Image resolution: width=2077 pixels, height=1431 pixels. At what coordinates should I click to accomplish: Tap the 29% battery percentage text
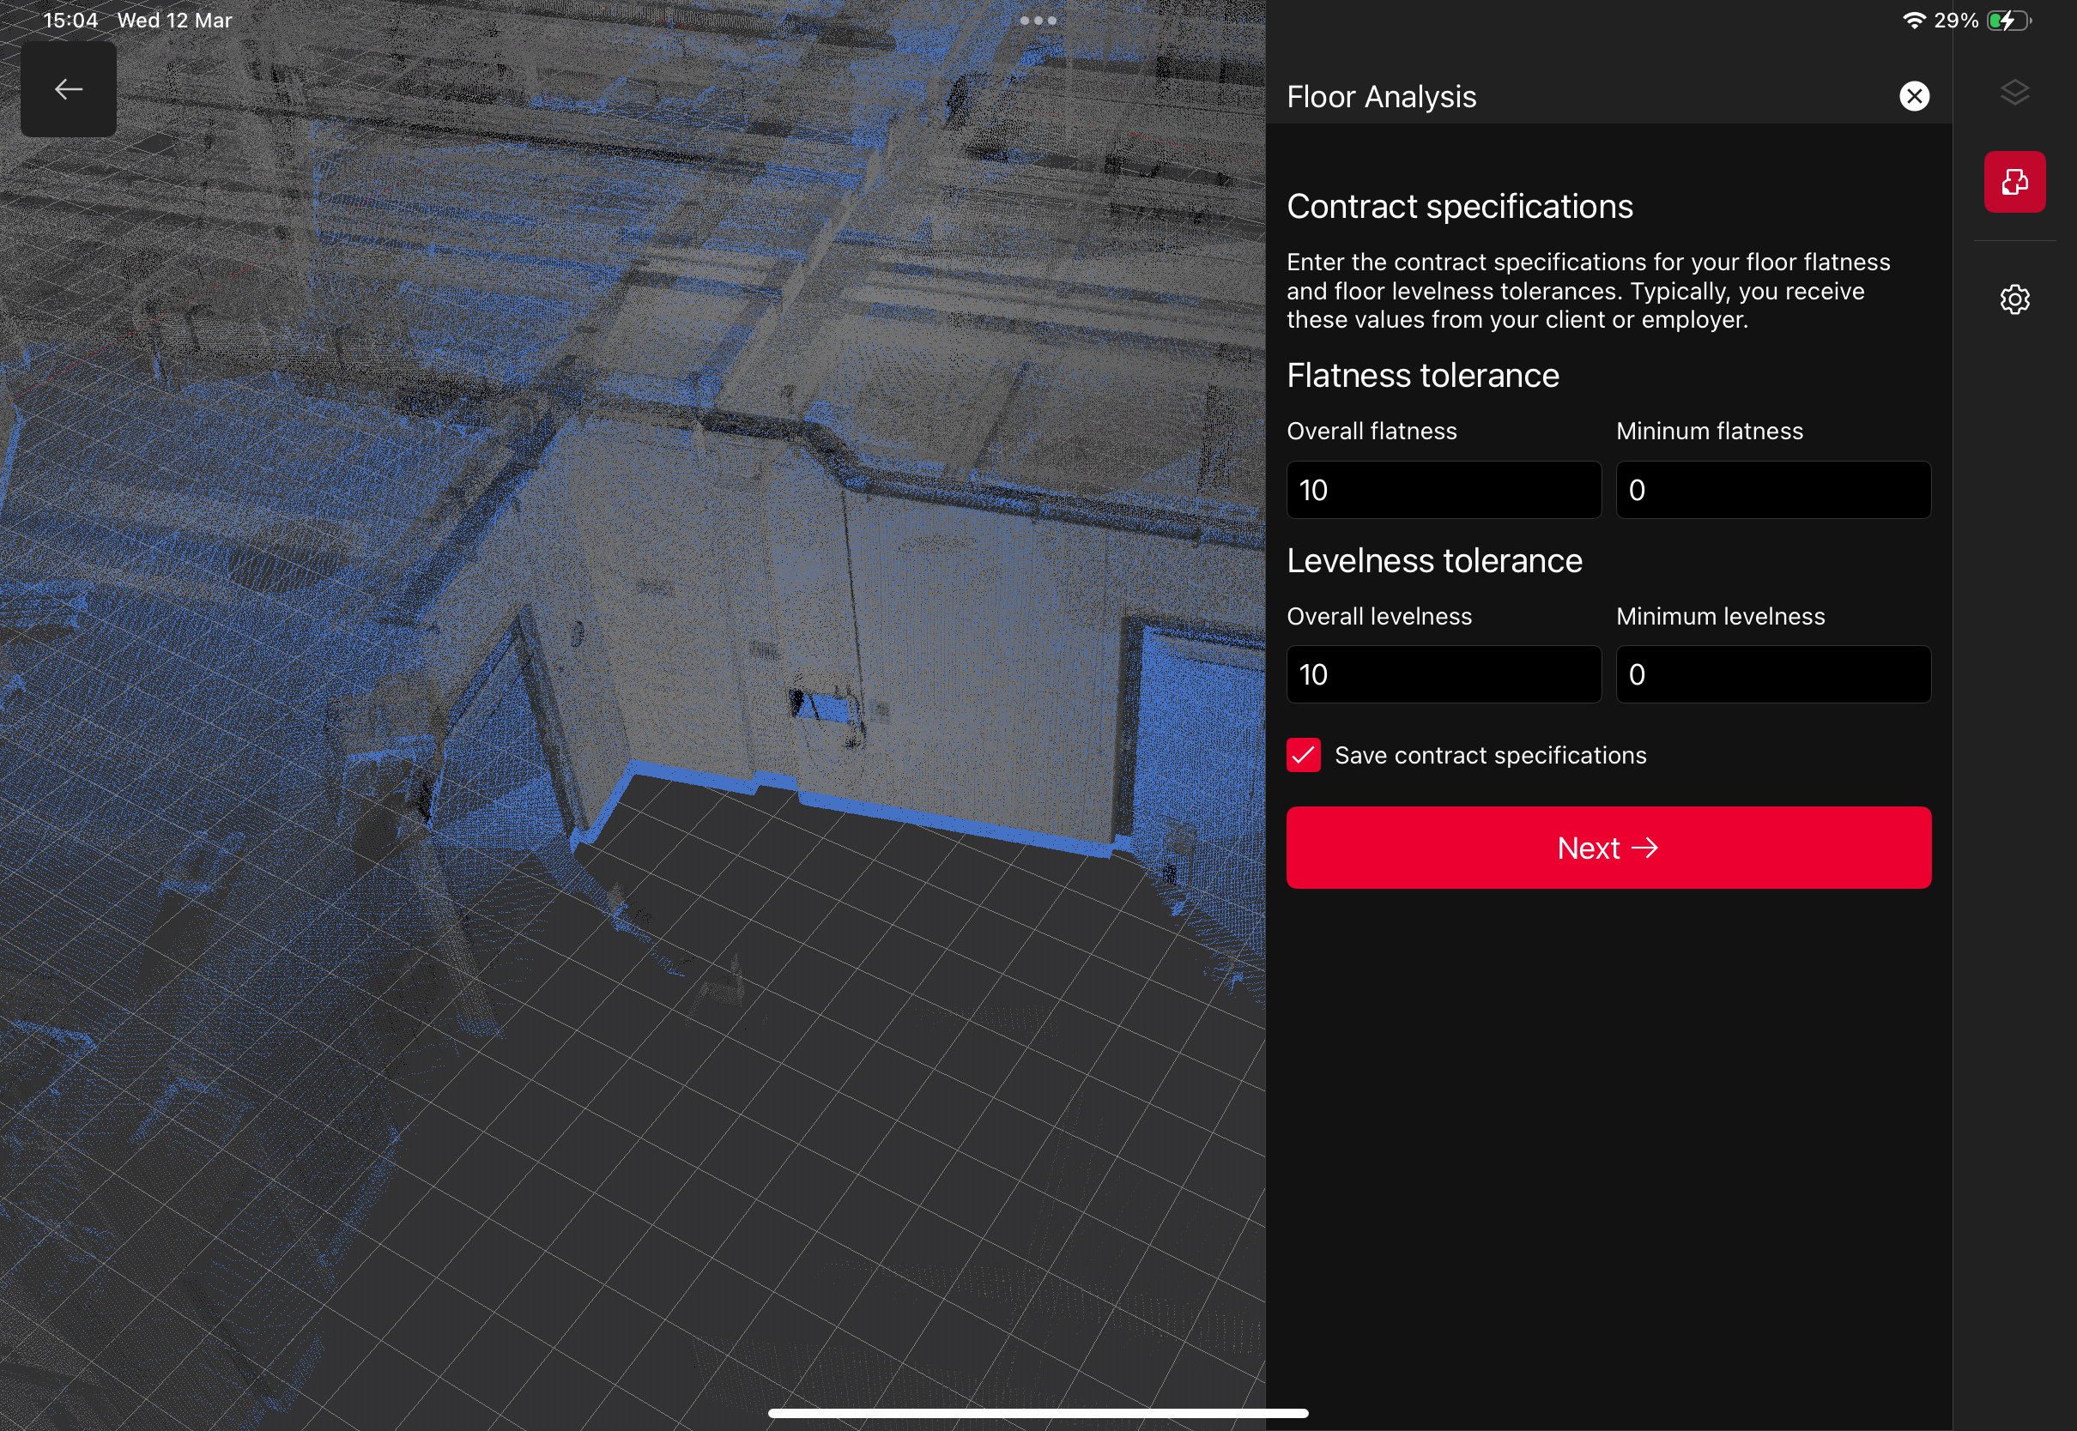click(1955, 20)
